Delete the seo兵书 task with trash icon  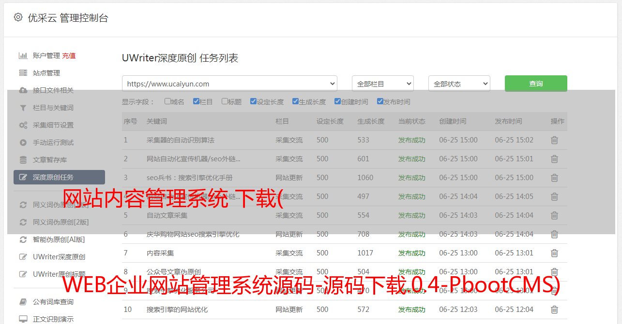[555, 178]
